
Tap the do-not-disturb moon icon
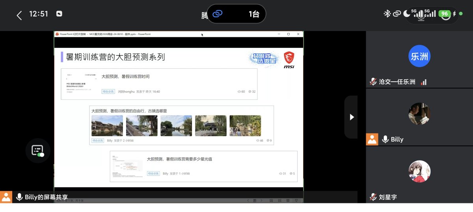[x=406, y=14]
